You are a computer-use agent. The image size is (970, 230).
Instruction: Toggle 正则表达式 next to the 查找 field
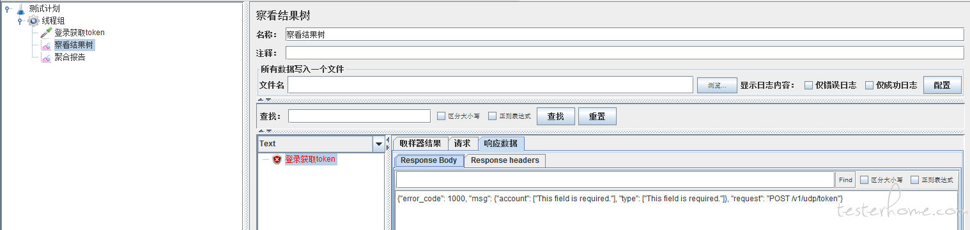tap(492, 116)
